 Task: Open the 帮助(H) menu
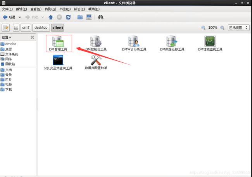click(x=94, y=9)
